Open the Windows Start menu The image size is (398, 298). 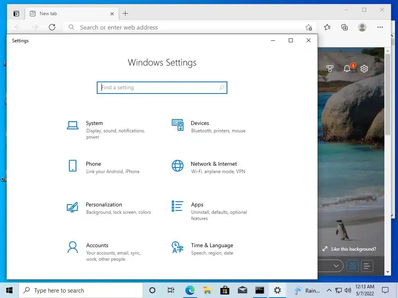coord(9,290)
